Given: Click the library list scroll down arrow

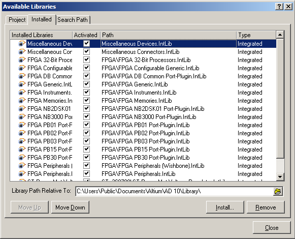Looking at the screenshot, I should point(280,177).
